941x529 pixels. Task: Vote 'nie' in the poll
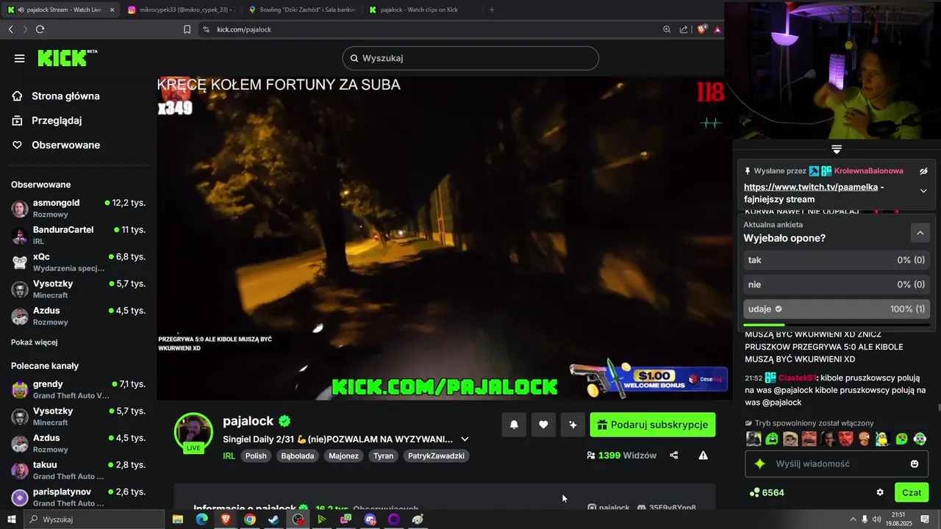click(837, 284)
